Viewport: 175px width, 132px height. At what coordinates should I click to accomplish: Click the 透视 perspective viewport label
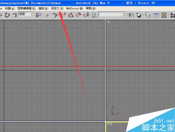tap(110, 124)
